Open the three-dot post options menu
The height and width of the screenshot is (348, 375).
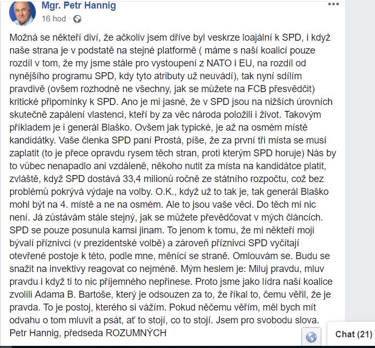tap(333, 4)
